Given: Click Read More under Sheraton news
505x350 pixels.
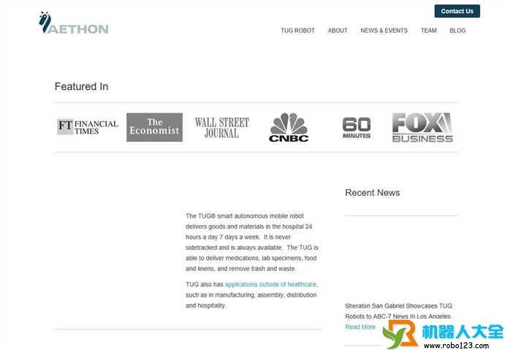Looking at the screenshot, I should [360, 327].
